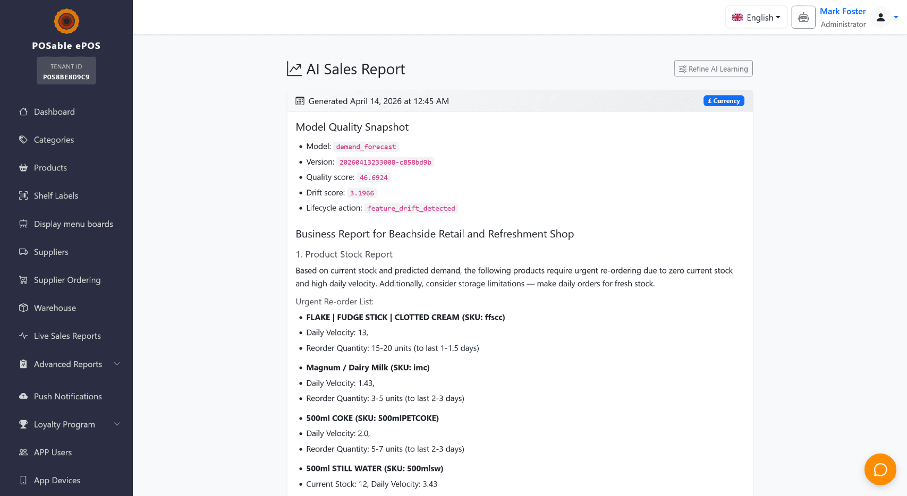The height and width of the screenshot is (496, 907).
Task: Click the Refine AI Learning button
Action: coord(713,69)
